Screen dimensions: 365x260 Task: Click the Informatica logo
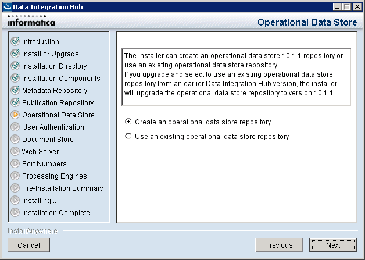click(x=31, y=21)
